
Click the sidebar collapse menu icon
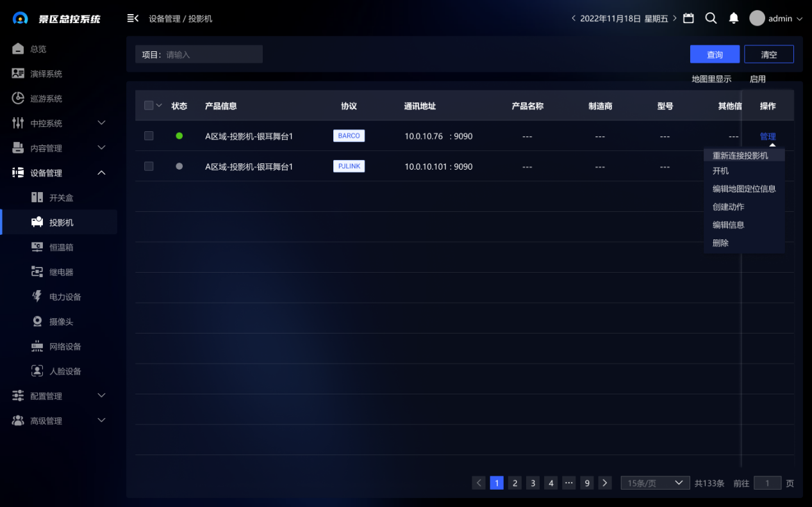point(133,19)
